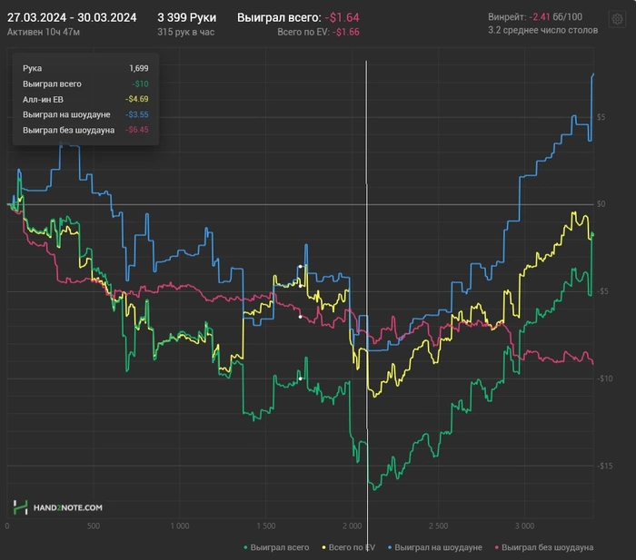
Task: Toggle the yellow 'Всего по EV' legend series
Action: coord(352,547)
